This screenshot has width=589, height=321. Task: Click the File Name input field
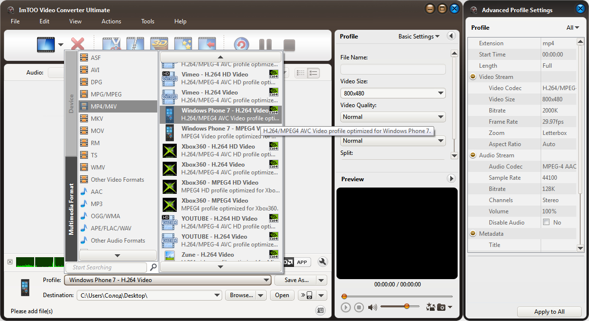(x=393, y=69)
